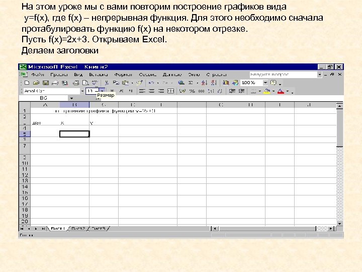The width and height of the screenshot is (362, 272).
Task: Run the spelling check icon
Action: tap(95, 83)
